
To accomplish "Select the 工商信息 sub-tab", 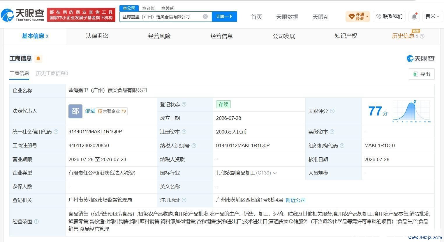I will click(19, 73).
